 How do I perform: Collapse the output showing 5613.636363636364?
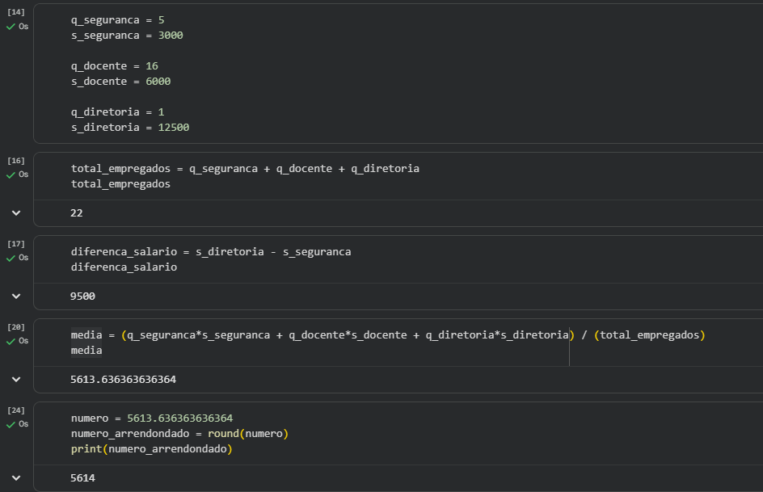pyautogui.click(x=16, y=380)
